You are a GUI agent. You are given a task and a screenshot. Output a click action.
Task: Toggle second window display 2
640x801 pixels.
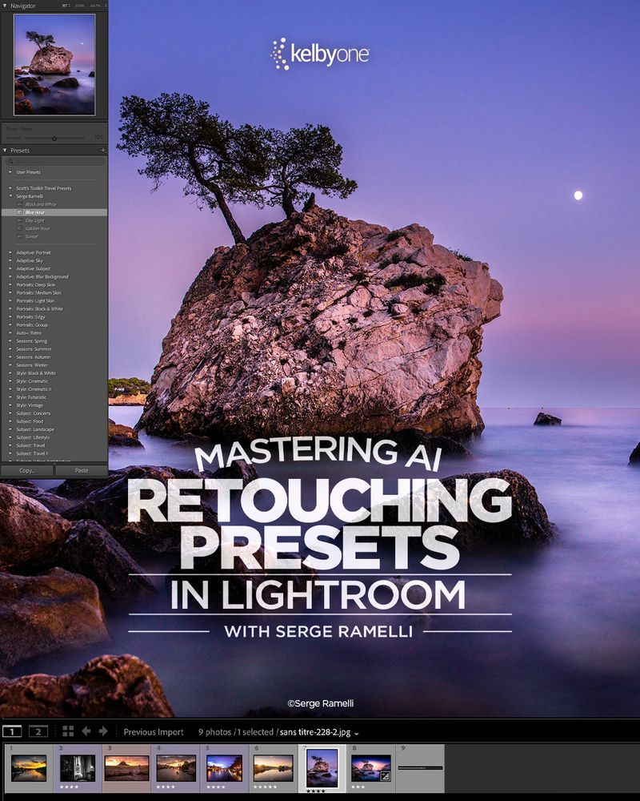38,731
